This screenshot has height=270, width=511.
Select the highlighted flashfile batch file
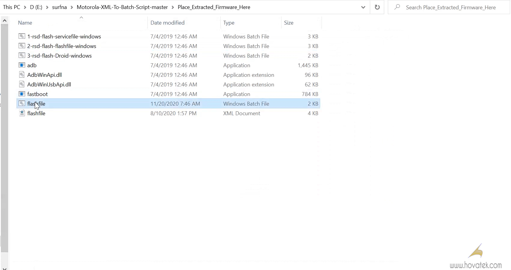36,103
